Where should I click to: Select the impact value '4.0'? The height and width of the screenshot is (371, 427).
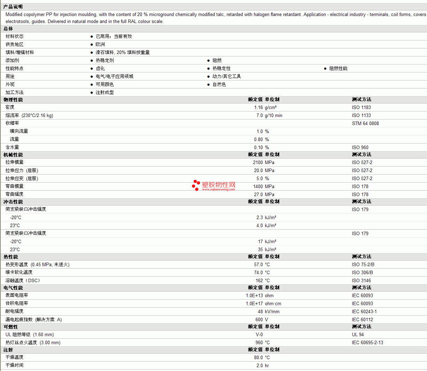[x=260, y=225]
